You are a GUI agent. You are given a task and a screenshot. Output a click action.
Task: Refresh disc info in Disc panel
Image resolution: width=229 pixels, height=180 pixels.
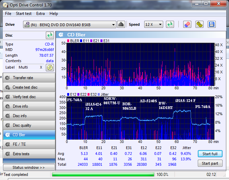coord(50,35)
